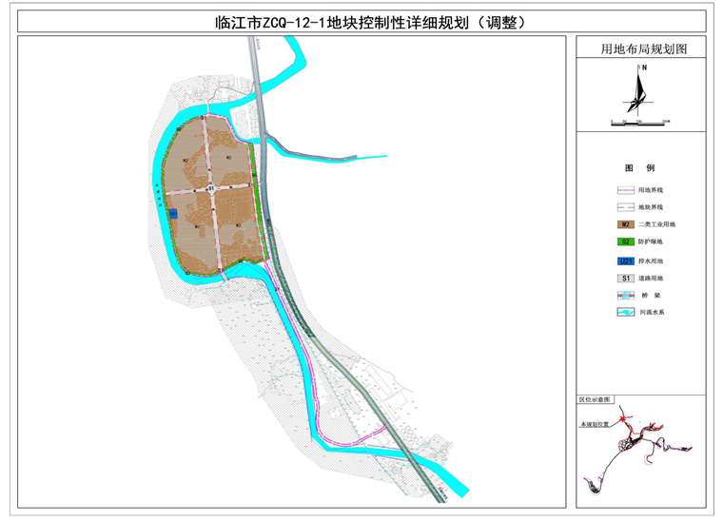Click the scale bar under compass

pyautogui.click(x=640, y=122)
